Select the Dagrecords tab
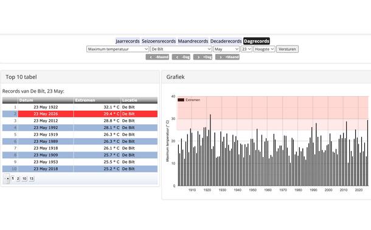This screenshot has width=371, height=230. coord(257,41)
